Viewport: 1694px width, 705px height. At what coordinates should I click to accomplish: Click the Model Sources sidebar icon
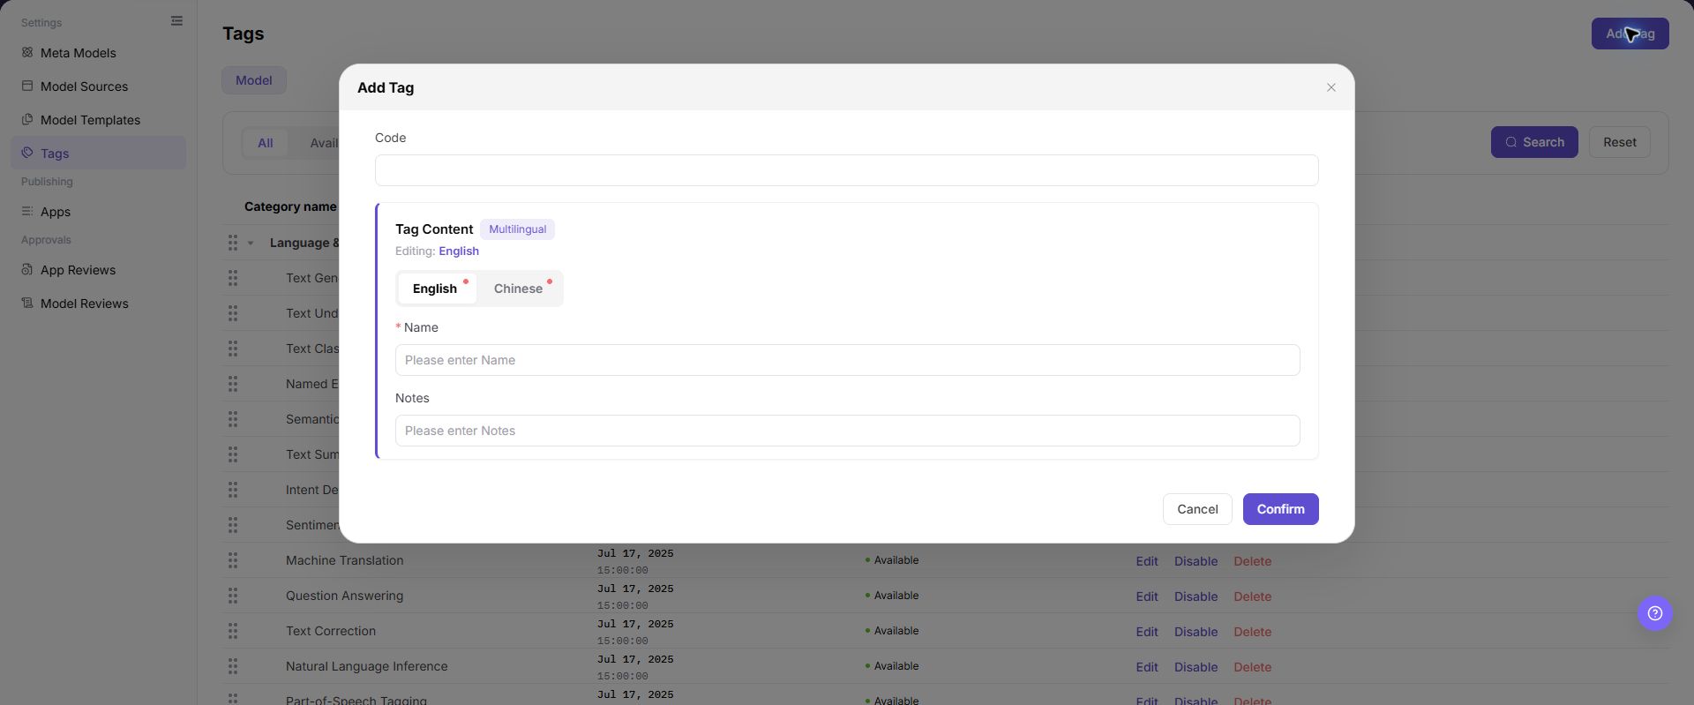[x=27, y=86]
